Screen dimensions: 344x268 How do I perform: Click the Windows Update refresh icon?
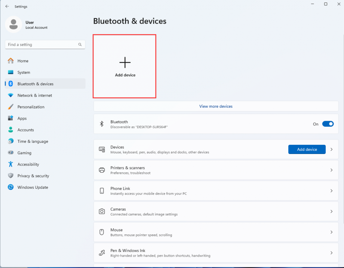pyautogui.click(x=10, y=187)
